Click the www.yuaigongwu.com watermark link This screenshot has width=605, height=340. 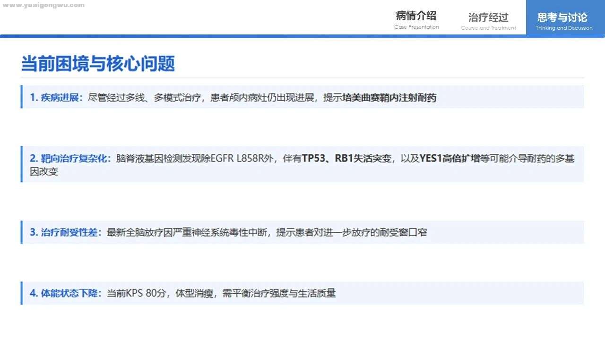(x=43, y=5)
